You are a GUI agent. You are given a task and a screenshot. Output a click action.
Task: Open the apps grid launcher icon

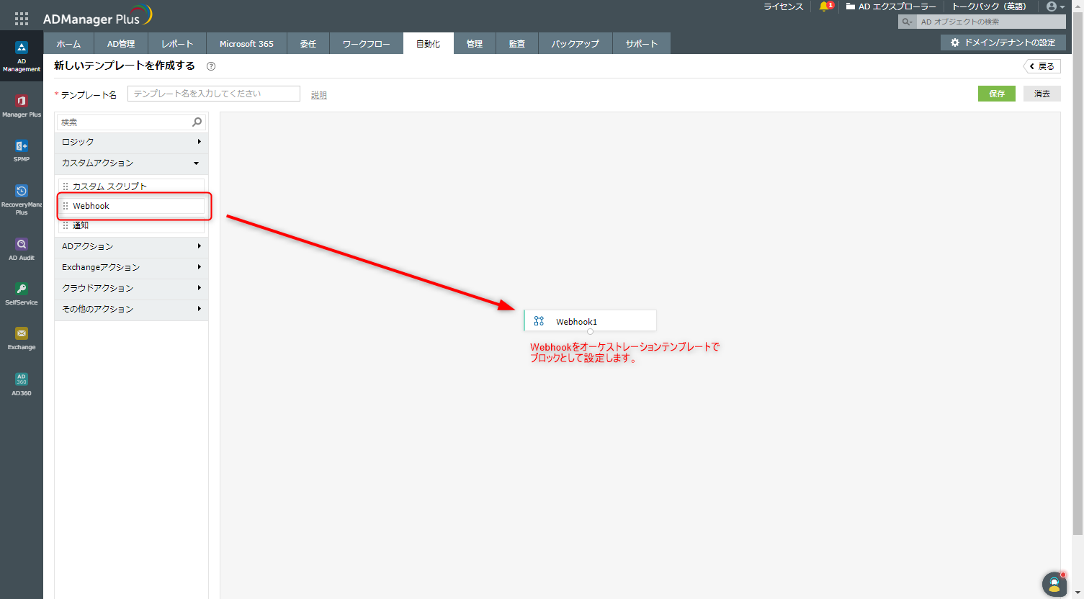[x=22, y=19]
